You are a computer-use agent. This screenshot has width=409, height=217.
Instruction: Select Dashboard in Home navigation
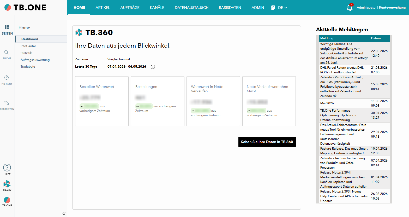click(30, 39)
